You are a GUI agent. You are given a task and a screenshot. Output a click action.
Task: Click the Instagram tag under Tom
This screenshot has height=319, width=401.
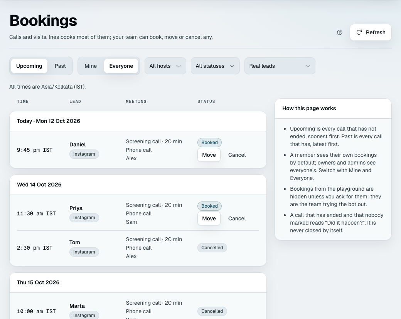(84, 252)
